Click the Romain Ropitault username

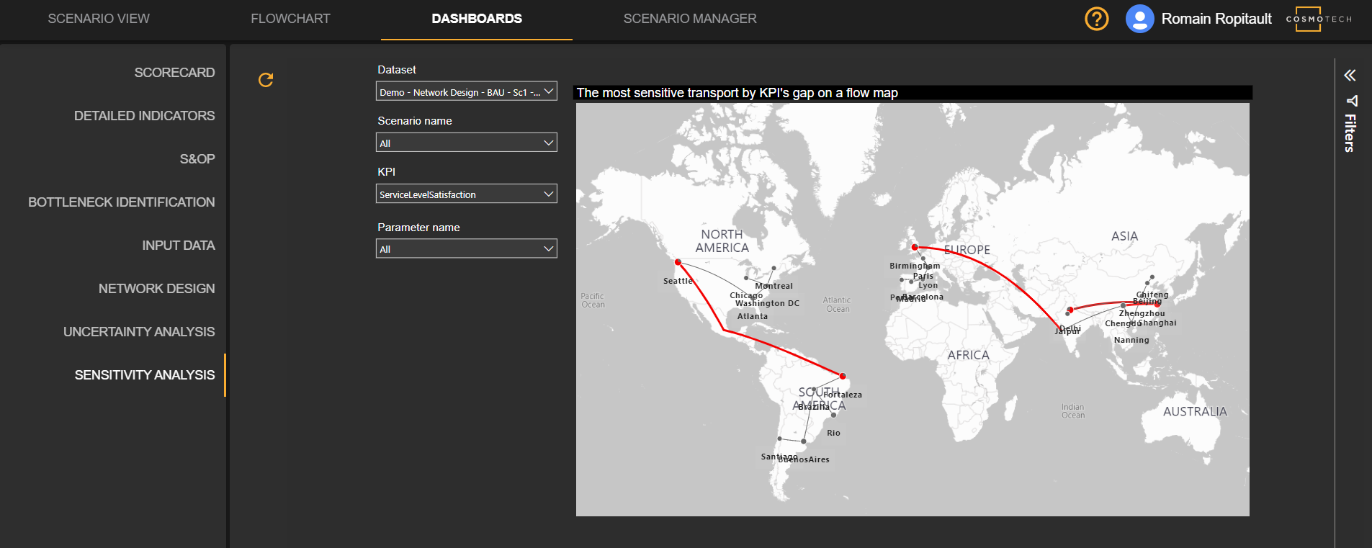pyautogui.click(x=1216, y=19)
